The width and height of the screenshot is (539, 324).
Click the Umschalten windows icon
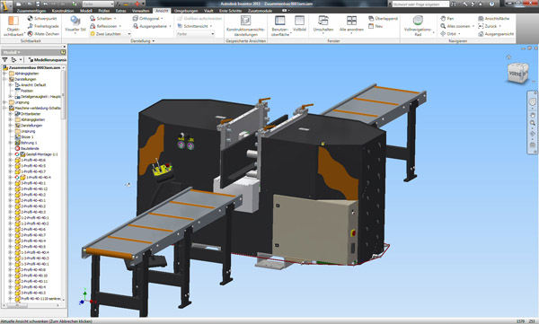tap(323, 21)
